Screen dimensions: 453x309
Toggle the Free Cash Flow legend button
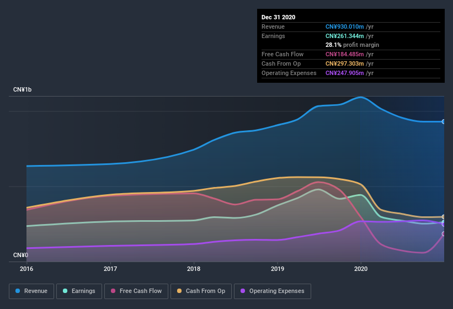136,291
